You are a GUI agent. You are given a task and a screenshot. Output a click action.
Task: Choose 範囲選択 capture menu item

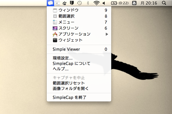point(79,16)
